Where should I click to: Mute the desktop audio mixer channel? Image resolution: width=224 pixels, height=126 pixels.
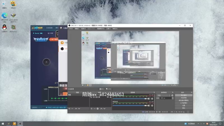149,106
